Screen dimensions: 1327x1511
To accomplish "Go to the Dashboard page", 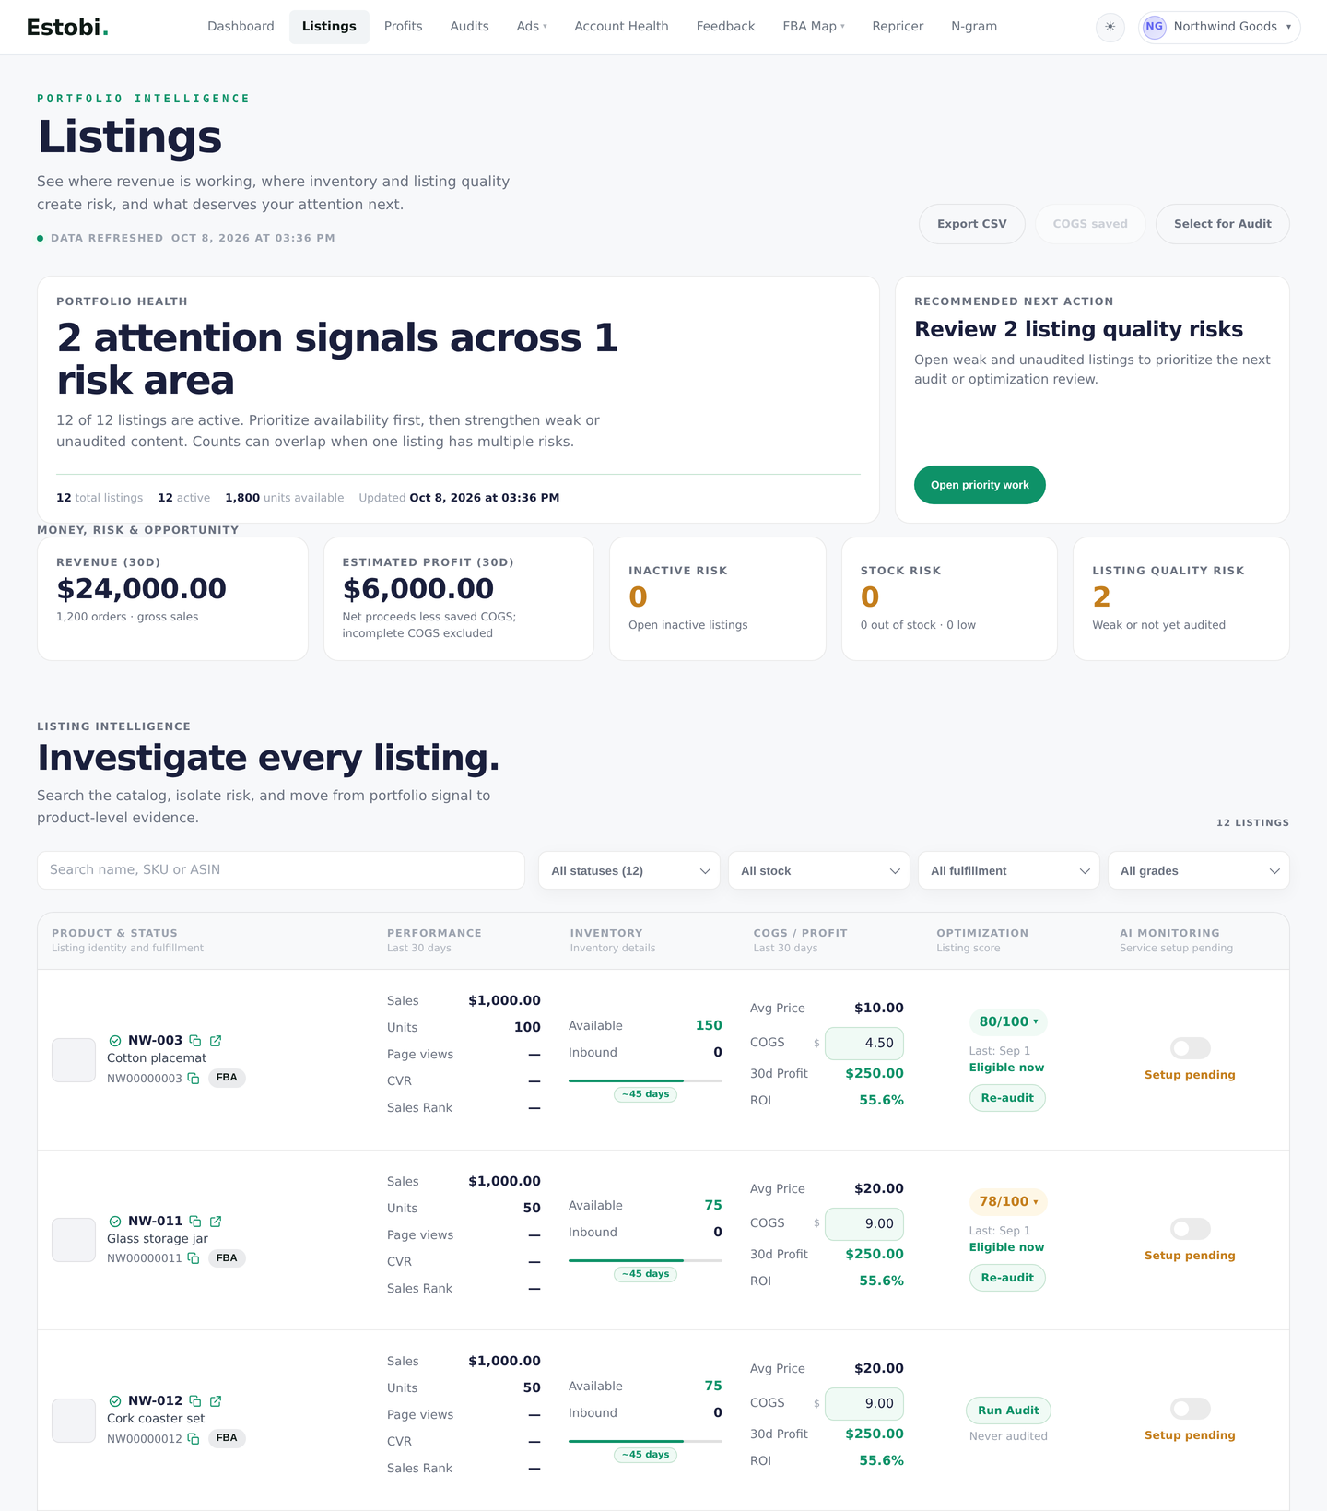I will pos(241,27).
